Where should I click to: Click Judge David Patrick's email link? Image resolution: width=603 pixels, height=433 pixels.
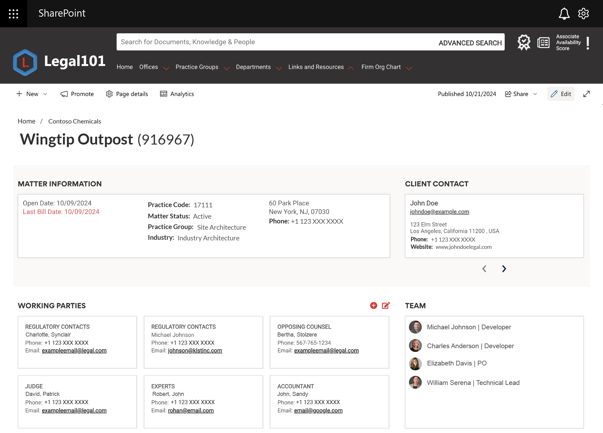(x=74, y=411)
